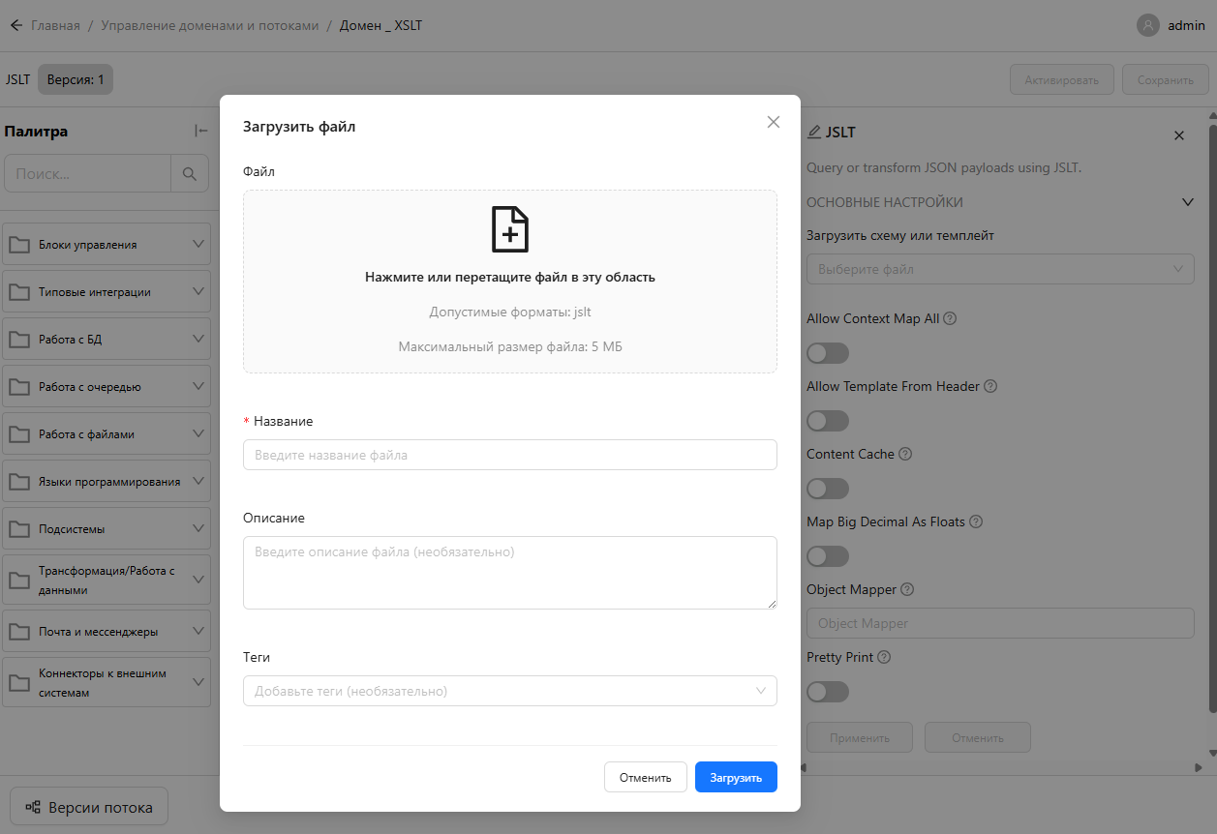Collapse the Палитра panel with the arrow icon

200,132
